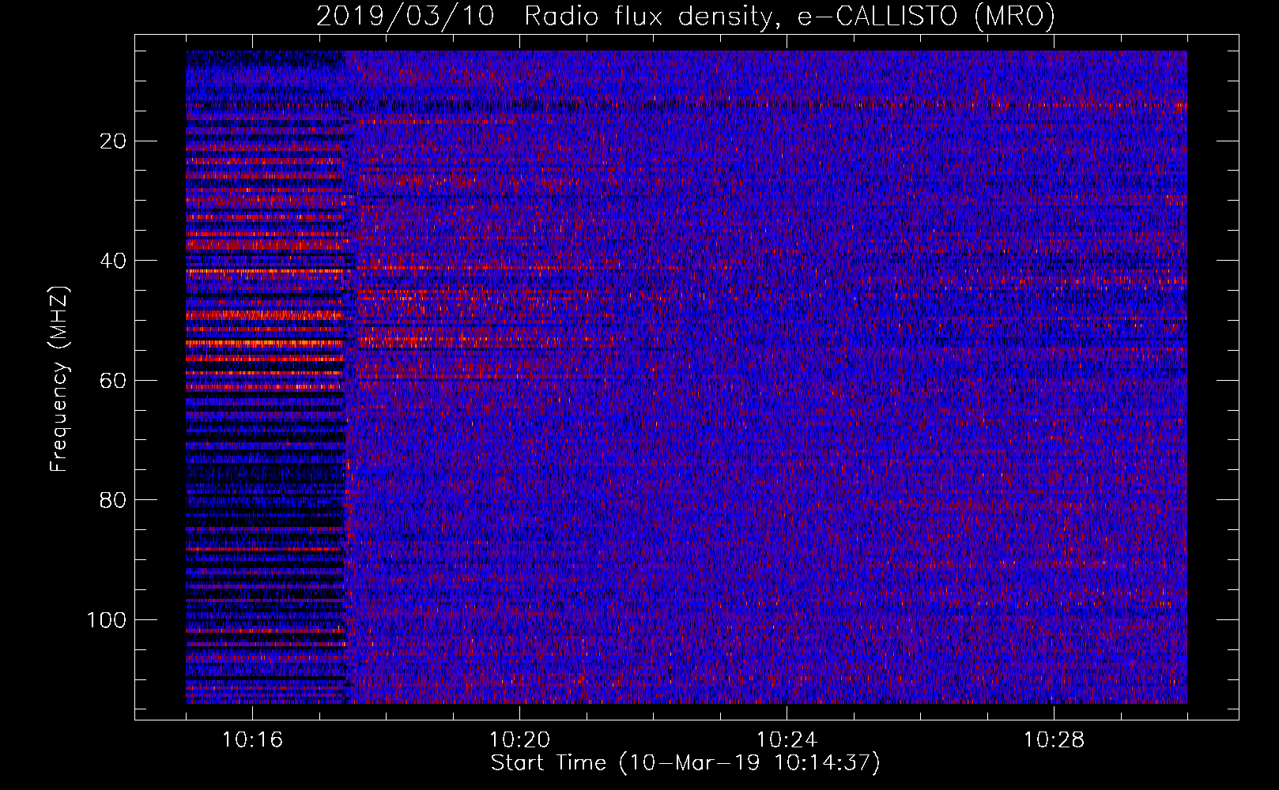
Task: Click the "Frequency (MHZ)" axis label
Action: (x=59, y=379)
